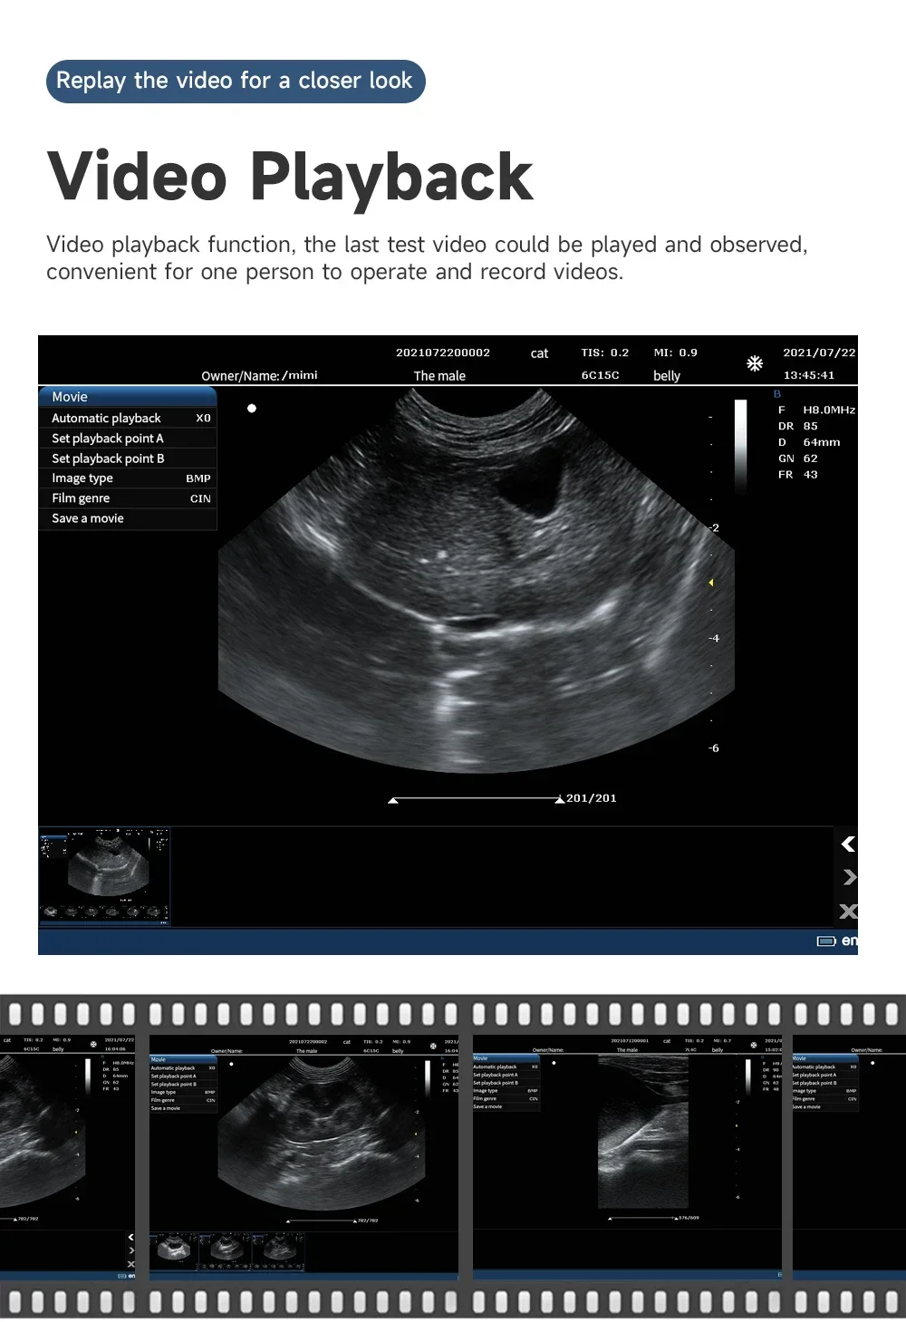Click the time 13:45:41
The image size is (906, 1322).
click(809, 375)
